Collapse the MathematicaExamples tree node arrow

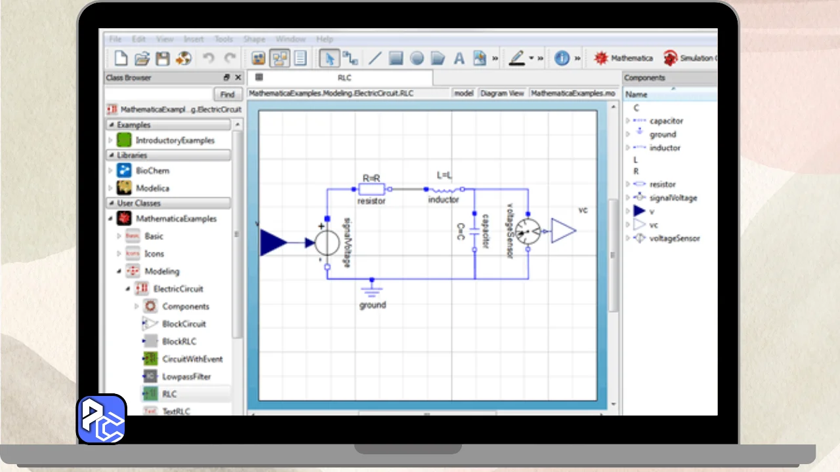tap(110, 218)
